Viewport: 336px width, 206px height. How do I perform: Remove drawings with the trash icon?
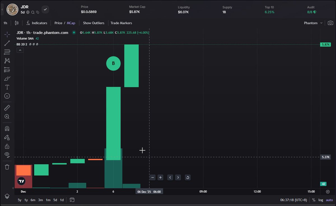7,167
